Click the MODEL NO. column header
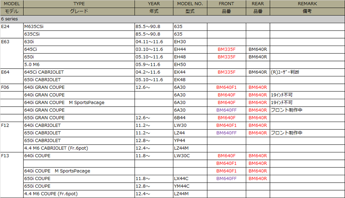 pyautogui.click(x=190, y=4)
